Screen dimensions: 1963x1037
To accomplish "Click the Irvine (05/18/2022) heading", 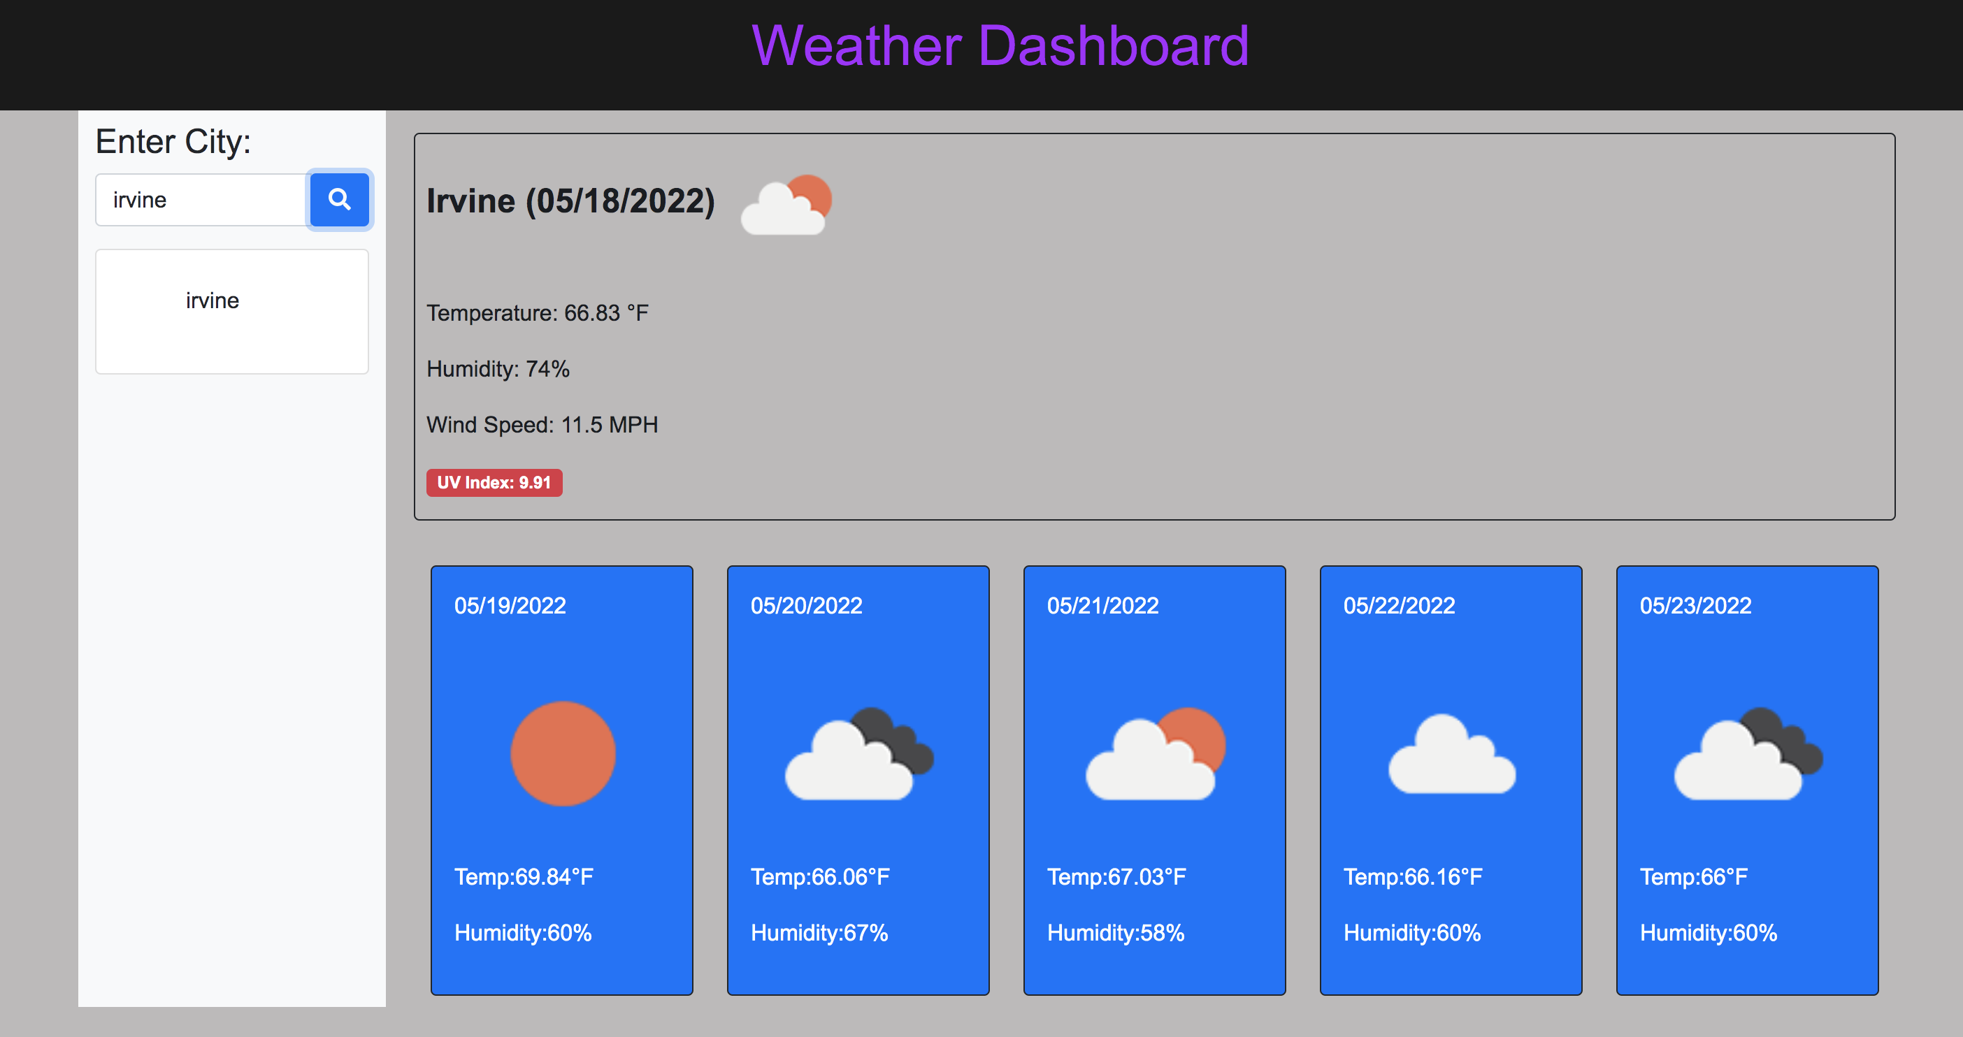I will point(570,201).
